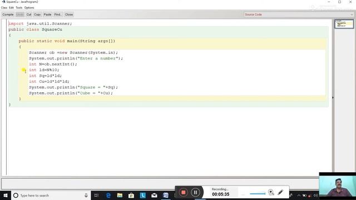356x200 pixels.
Task: Launch Microsoft Edge from the taskbar
Action: coord(108,196)
